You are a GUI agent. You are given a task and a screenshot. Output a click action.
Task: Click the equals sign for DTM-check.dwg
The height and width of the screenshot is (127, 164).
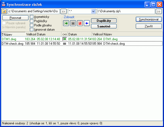tap(64, 44)
